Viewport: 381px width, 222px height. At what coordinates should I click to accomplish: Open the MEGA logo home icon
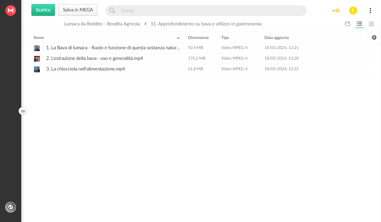[11, 11]
